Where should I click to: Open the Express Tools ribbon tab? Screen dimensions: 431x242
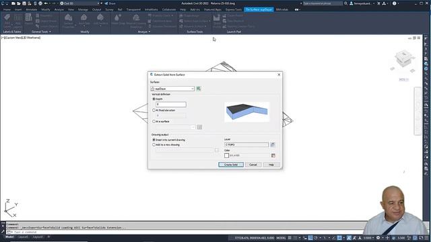(234, 9)
